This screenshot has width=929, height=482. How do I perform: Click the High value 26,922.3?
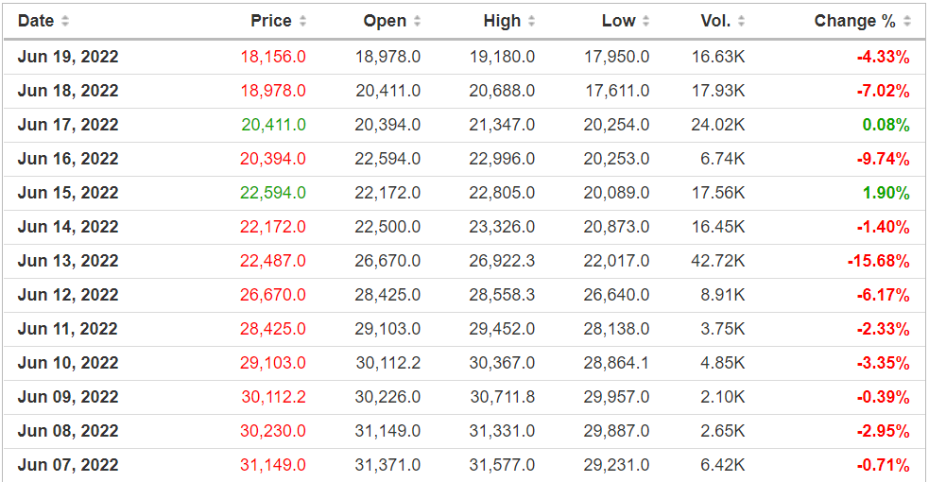(x=503, y=261)
